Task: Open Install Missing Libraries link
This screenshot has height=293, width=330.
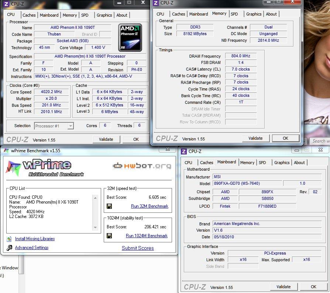Action: coord(35,239)
